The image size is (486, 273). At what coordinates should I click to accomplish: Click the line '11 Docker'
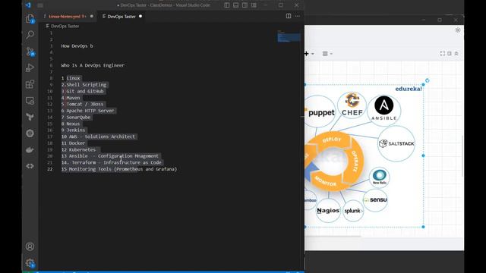73,143
